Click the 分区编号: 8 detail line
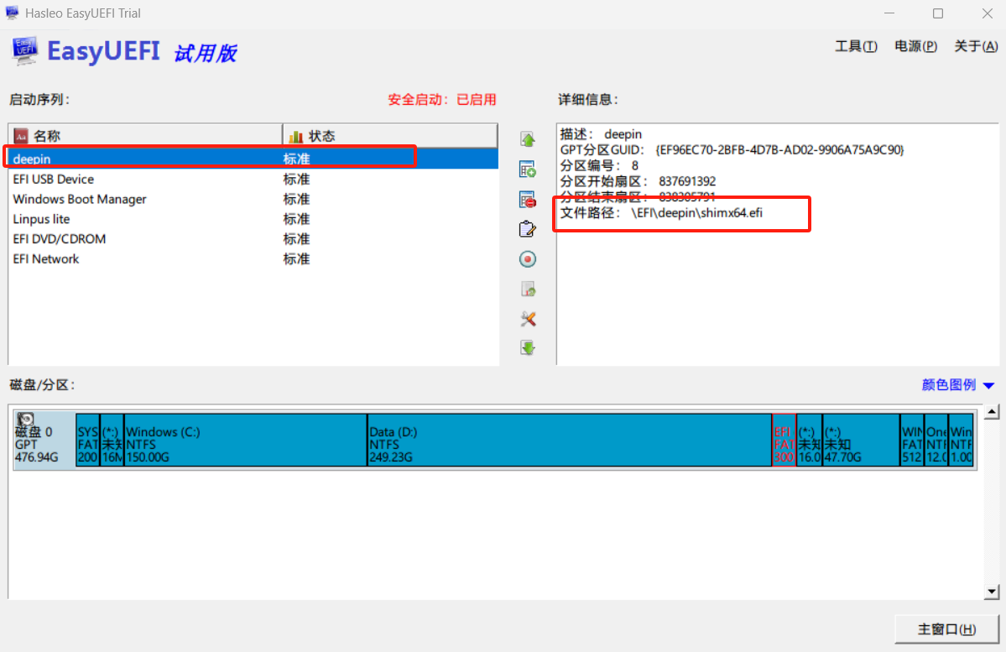1006x652 pixels. pos(599,165)
